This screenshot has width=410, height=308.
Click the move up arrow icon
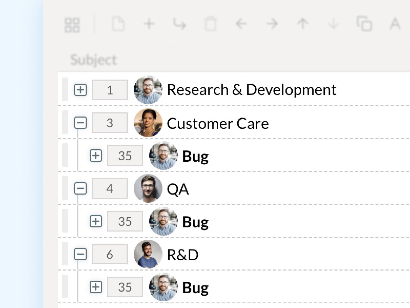pyautogui.click(x=303, y=24)
